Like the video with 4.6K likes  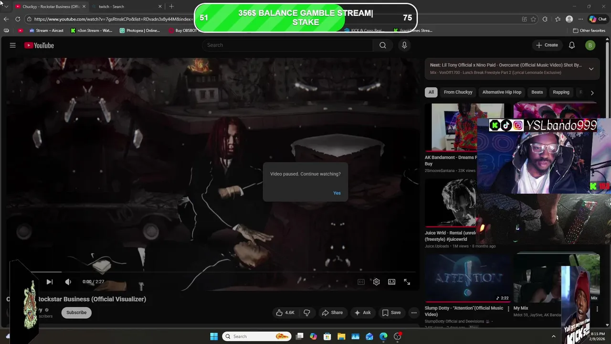285,312
